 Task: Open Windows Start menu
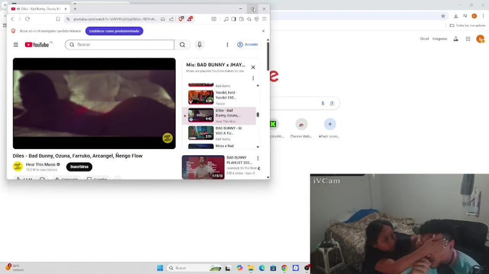point(160,268)
